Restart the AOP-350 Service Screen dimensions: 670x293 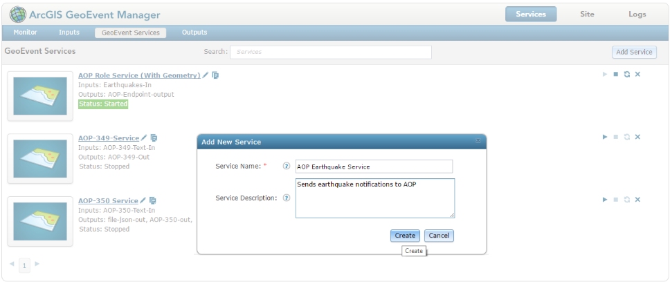coord(627,200)
